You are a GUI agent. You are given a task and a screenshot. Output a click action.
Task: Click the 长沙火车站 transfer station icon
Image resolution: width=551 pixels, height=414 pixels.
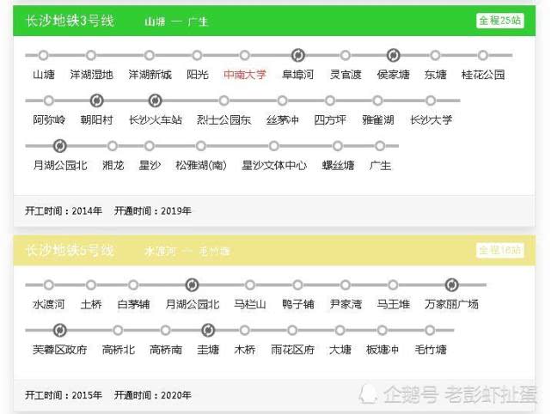click(x=155, y=100)
